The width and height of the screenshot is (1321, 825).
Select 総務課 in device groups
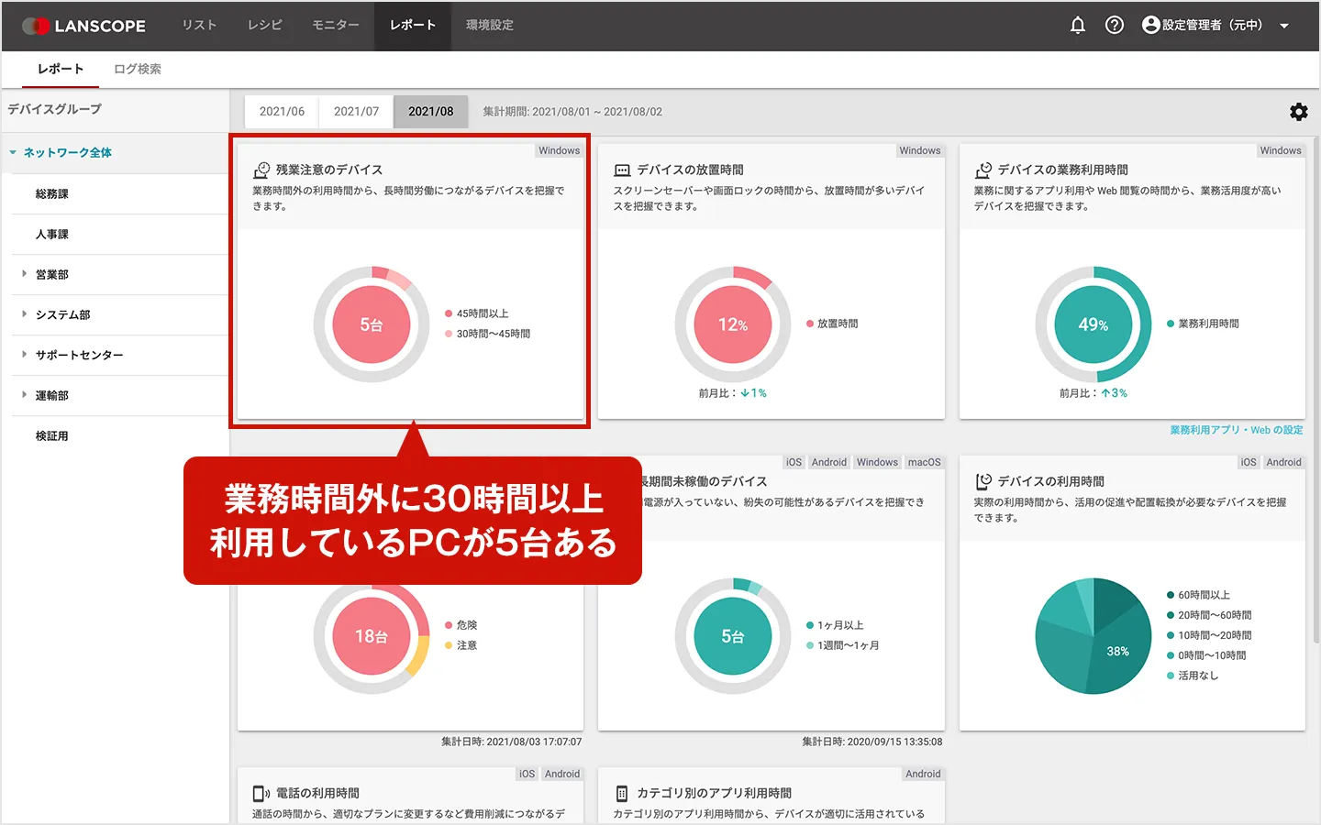52,194
